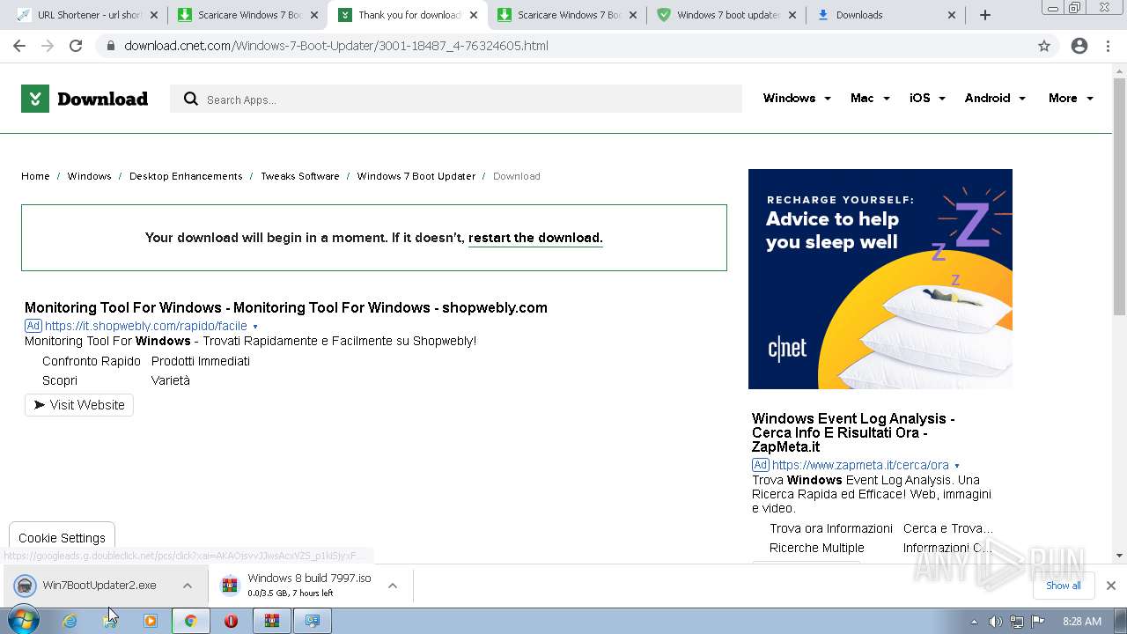Click the Confronto Rapido ad link

[x=92, y=361]
